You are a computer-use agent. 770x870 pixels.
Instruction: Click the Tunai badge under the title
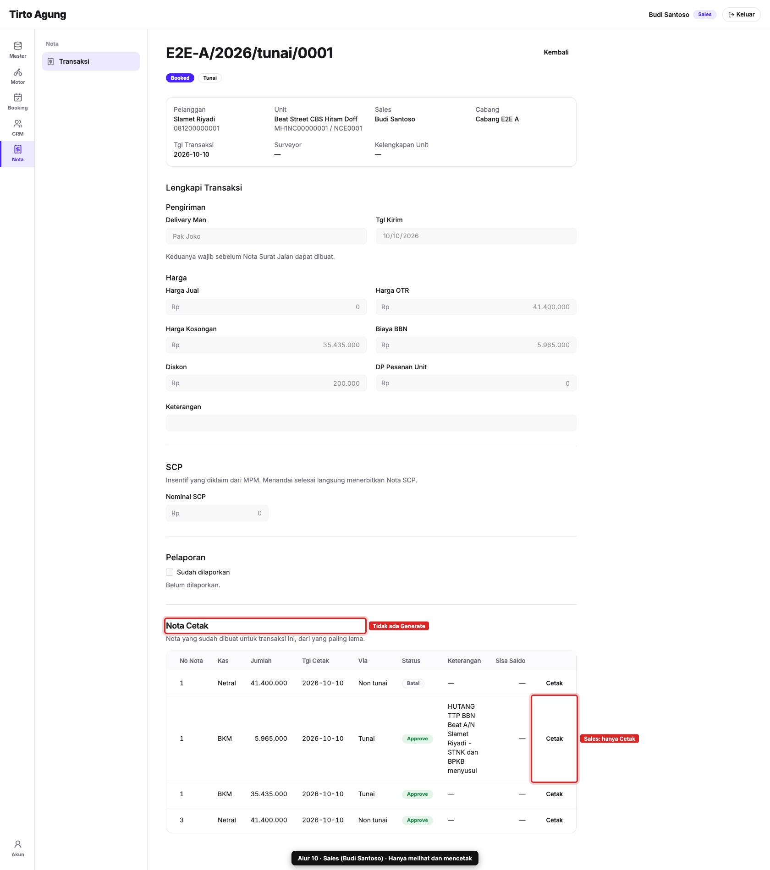[210, 78]
